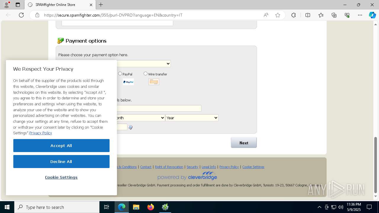Accept all cookies
The height and width of the screenshot is (213, 379).
pyautogui.click(x=61, y=146)
